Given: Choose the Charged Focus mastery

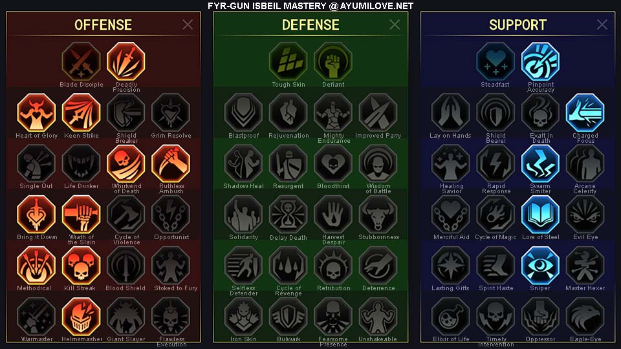Looking at the screenshot, I should point(585,112).
